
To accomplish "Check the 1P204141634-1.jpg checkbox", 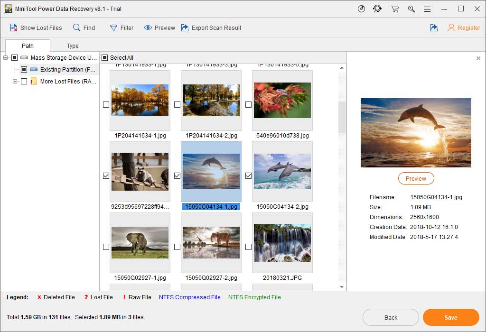I will [x=106, y=105].
